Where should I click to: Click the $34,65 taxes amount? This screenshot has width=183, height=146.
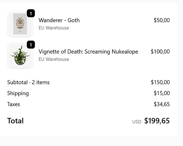point(162,104)
